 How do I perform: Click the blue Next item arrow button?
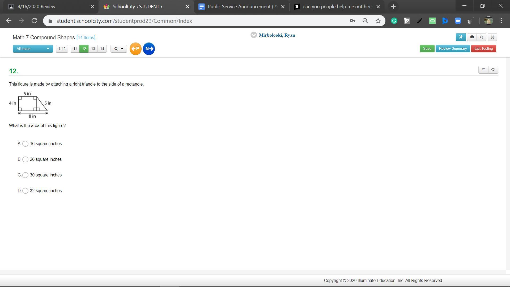(149, 49)
